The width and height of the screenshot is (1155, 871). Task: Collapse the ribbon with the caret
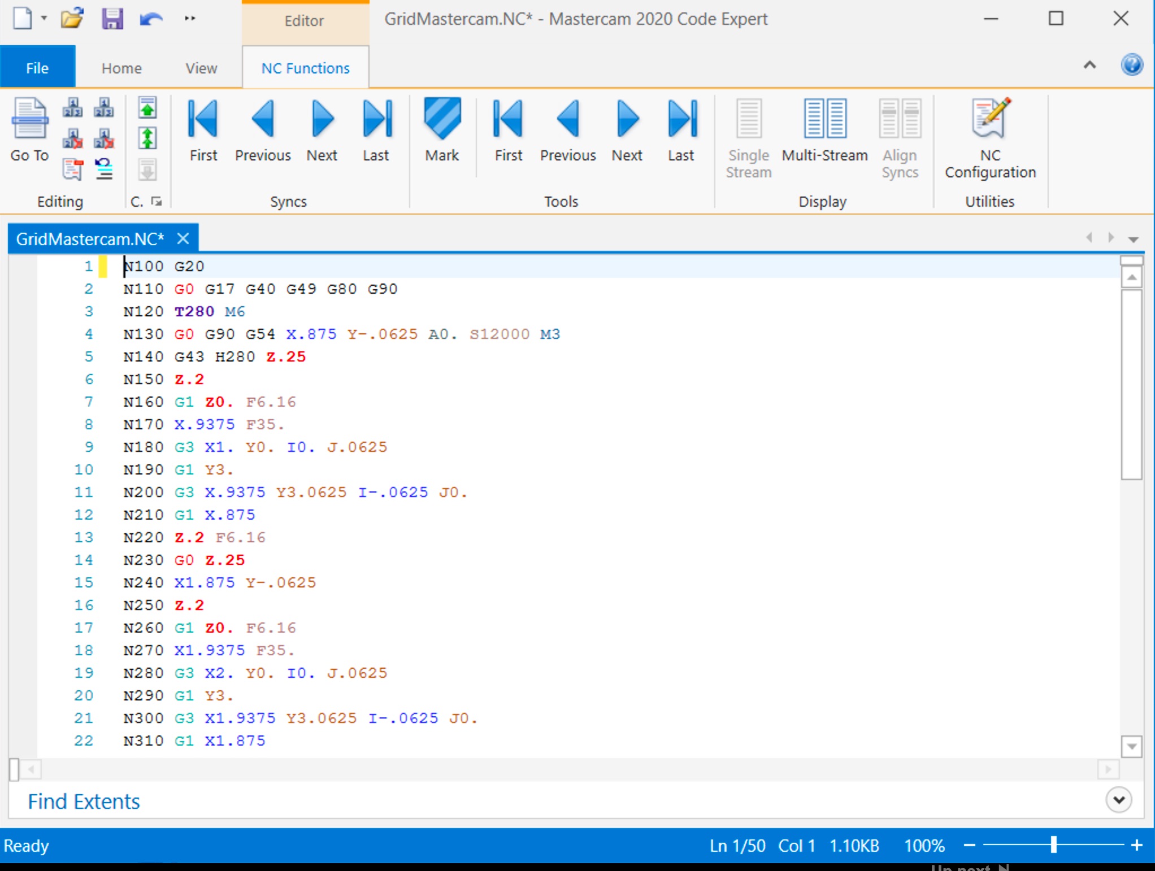pyautogui.click(x=1089, y=66)
